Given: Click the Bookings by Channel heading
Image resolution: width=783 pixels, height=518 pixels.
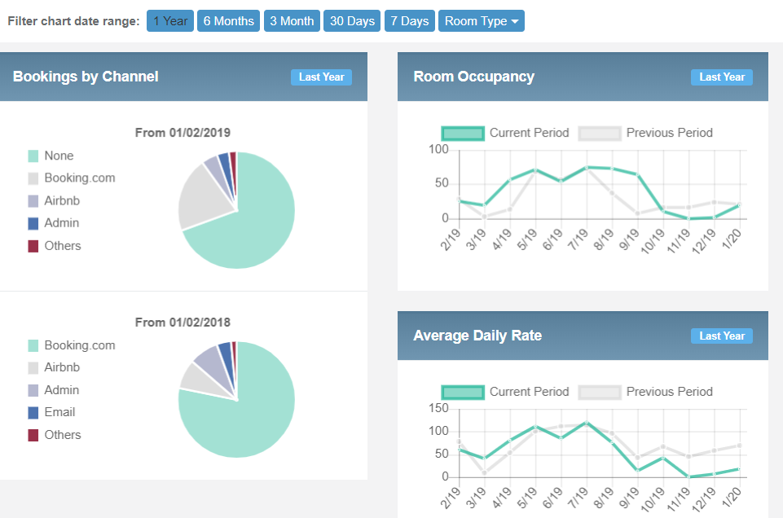Looking at the screenshot, I should pyautogui.click(x=86, y=77).
